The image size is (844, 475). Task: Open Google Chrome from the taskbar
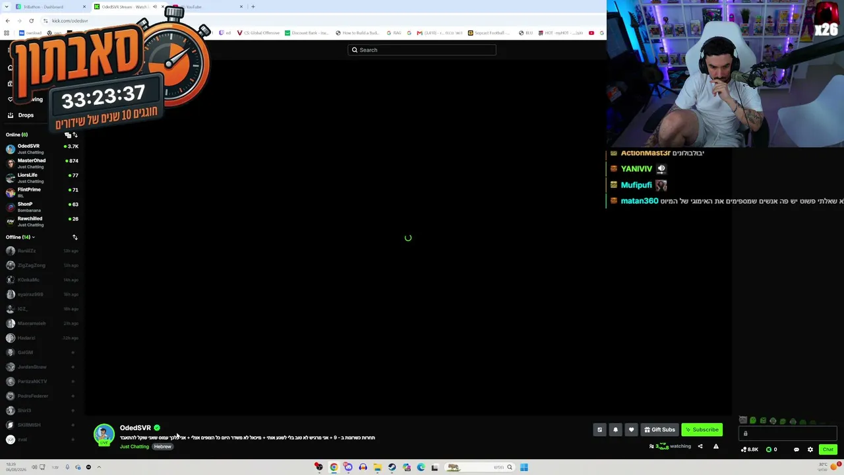click(334, 468)
